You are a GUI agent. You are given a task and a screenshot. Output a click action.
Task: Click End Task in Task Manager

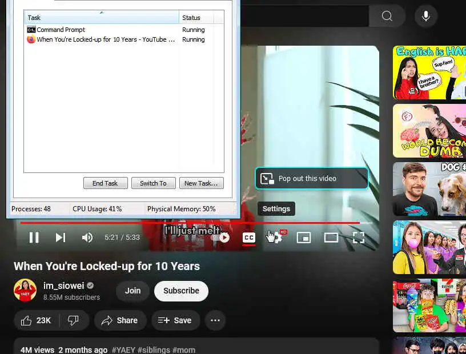[106, 183]
